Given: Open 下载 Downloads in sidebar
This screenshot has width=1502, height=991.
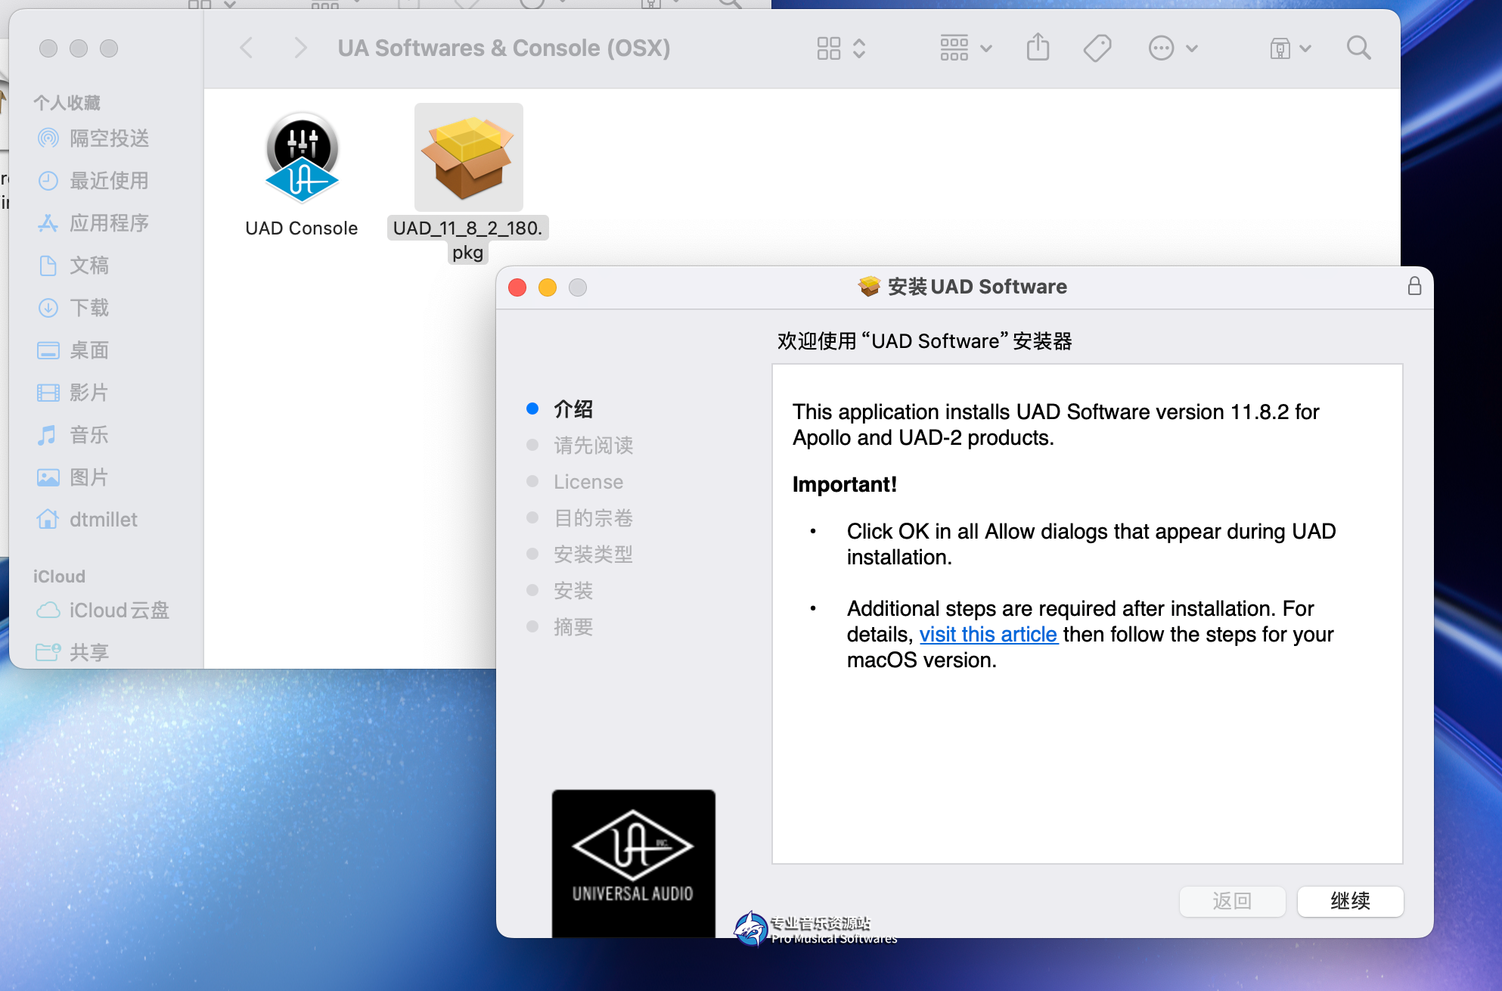Looking at the screenshot, I should pyautogui.click(x=89, y=308).
